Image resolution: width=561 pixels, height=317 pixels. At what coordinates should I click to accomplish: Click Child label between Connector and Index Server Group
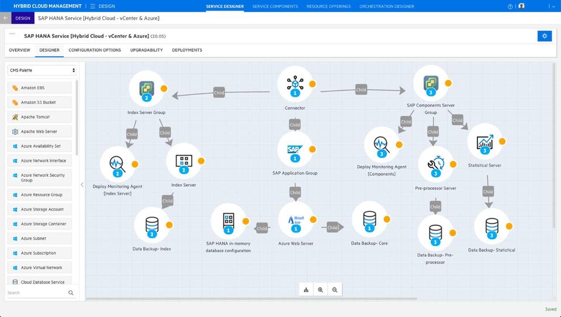click(x=219, y=93)
